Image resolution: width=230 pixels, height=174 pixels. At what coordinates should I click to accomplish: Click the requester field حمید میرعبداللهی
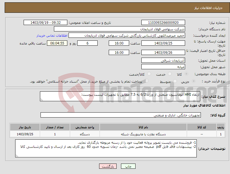127,35
